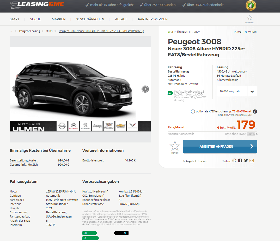Click the breadcrumb ellipsis link

coord(11,31)
